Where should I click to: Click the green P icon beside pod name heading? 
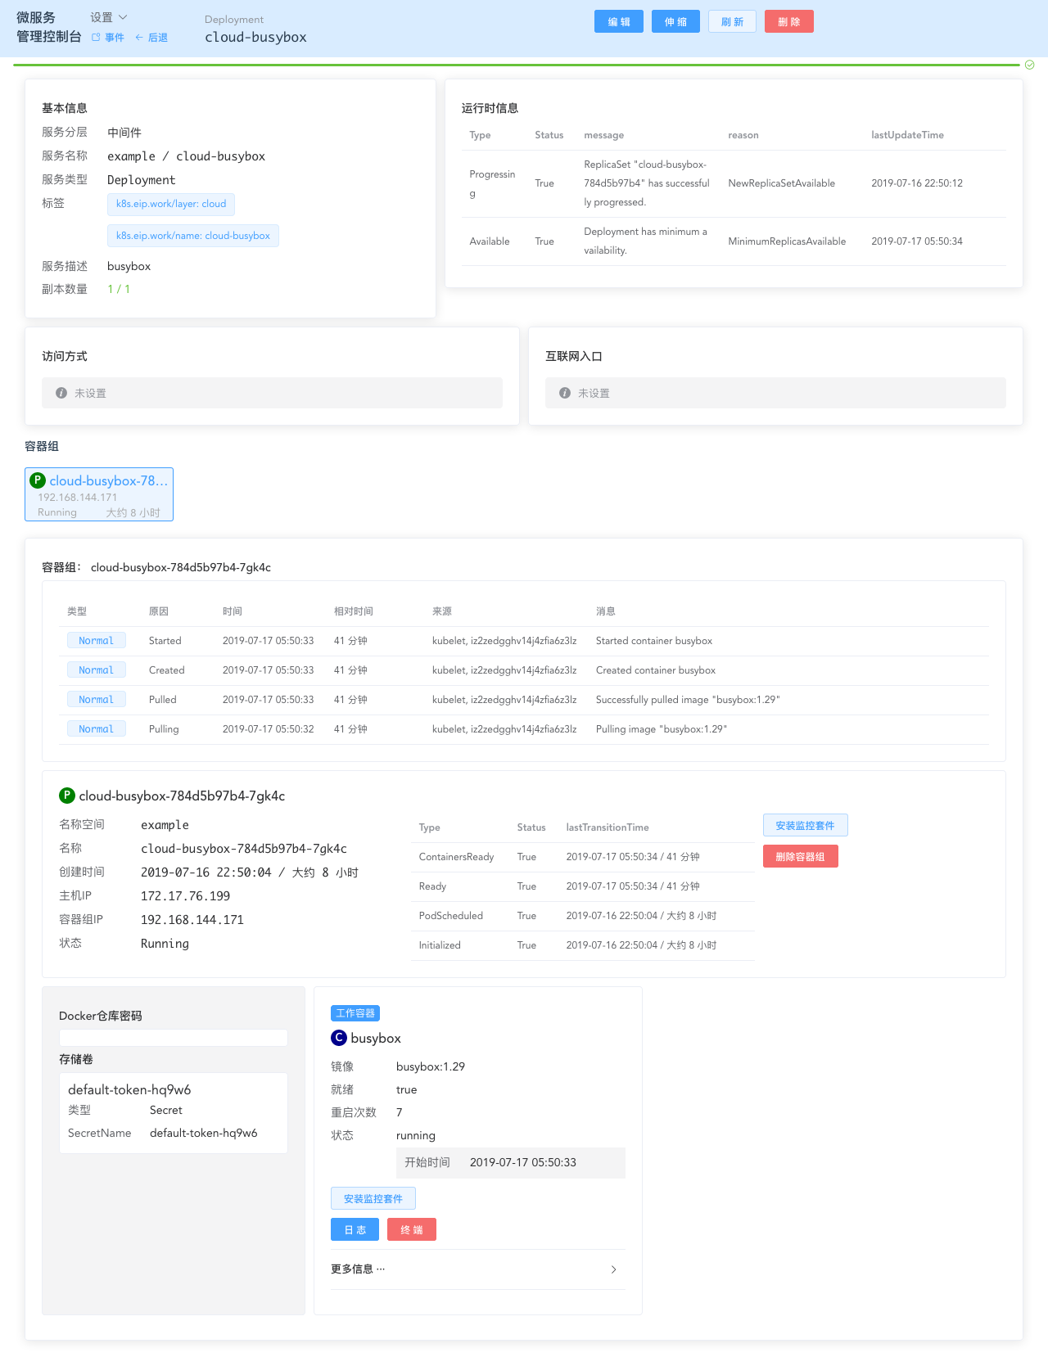click(x=67, y=796)
